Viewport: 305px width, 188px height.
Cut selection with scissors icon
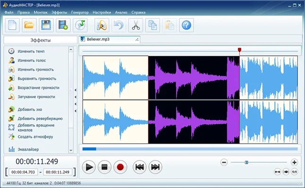pos(136,25)
